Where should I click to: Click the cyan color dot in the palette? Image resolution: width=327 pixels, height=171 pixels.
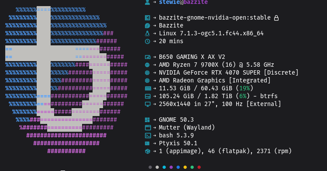(164, 167)
